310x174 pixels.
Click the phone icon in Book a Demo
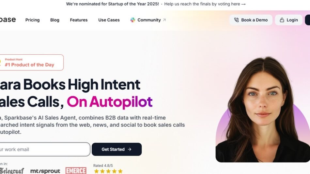pos(237,20)
